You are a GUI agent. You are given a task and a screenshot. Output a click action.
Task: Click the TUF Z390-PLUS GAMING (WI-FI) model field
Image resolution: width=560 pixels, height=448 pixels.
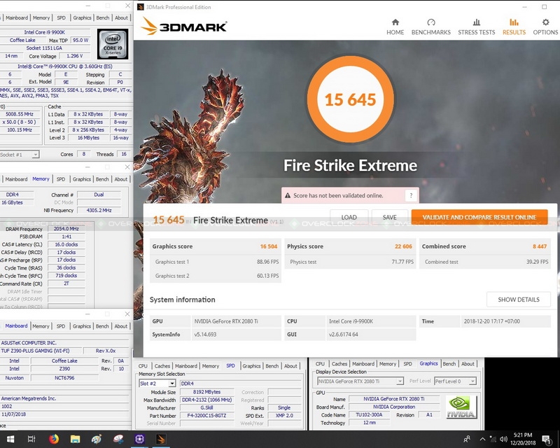point(41,351)
